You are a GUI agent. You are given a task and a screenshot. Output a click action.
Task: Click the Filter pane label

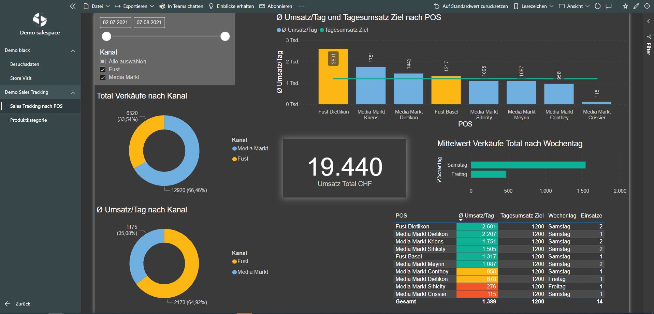(x=648, y=49)
